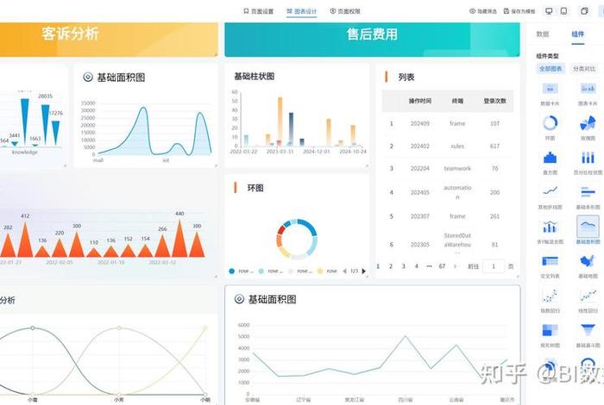Click the 列表 widget title
Image resolution: width=604 pixels, height=405 pixels.
(406, 77)
